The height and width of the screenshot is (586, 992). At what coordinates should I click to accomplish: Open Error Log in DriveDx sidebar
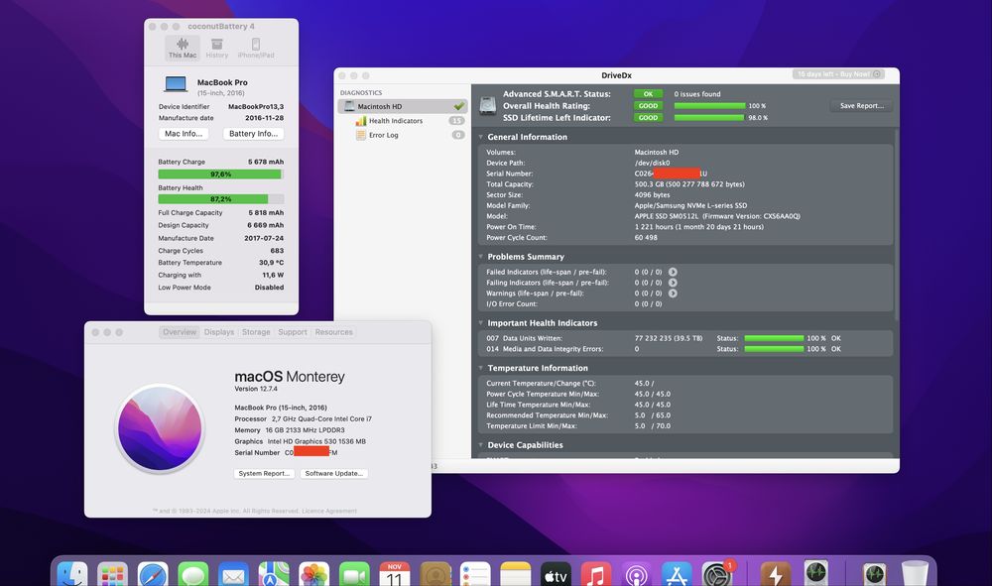[x=383, y=135]
